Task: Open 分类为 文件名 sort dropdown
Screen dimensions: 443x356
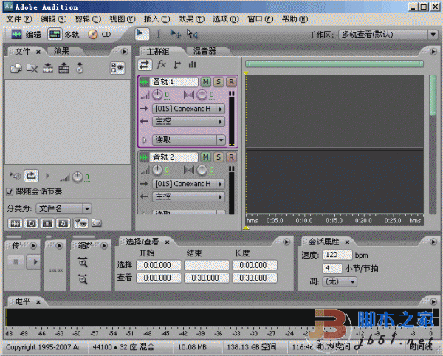Action: coord(87,209)
